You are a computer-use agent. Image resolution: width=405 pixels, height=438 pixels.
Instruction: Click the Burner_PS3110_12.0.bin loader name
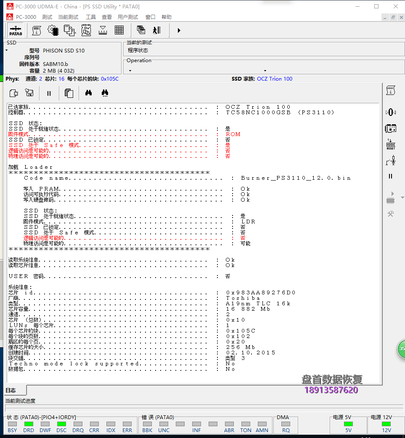click(296, 178)
